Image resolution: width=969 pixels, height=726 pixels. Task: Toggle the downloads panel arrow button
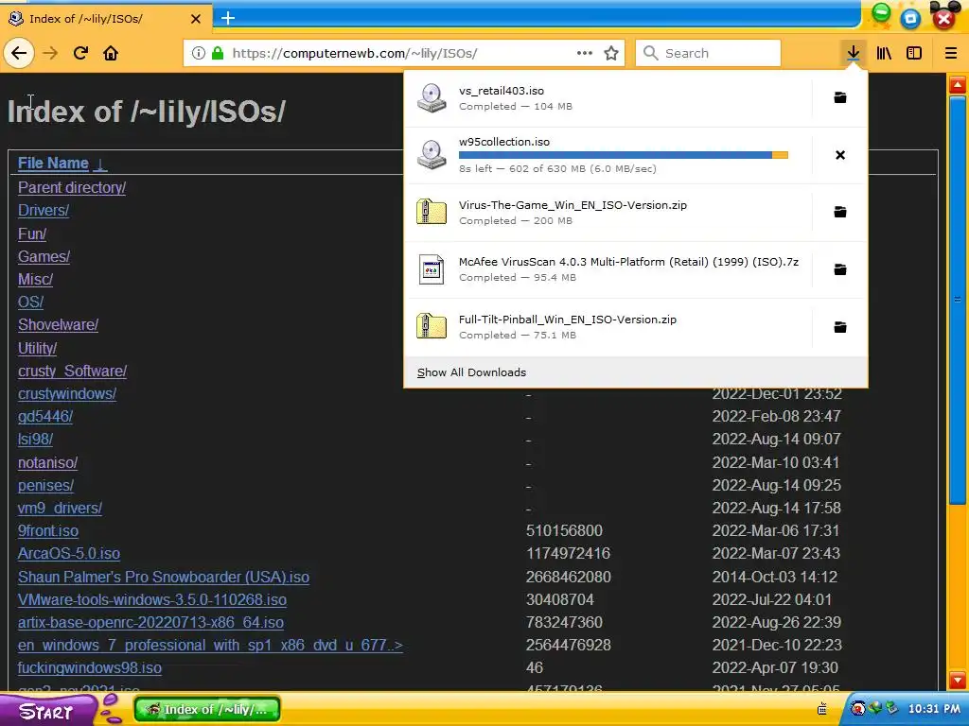click(x=853, y=53)
